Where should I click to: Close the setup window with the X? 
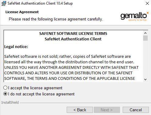[x=147, y=3]
